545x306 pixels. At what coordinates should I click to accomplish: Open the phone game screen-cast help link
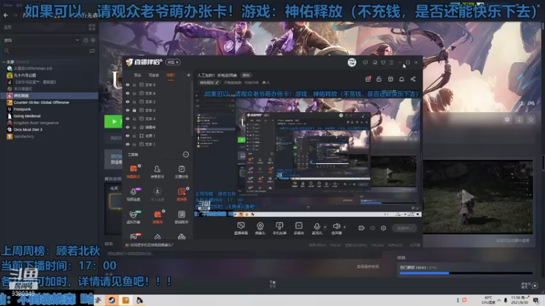151,245
